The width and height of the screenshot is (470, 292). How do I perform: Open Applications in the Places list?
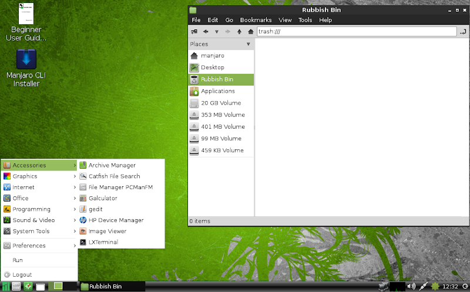coord(221,91)
